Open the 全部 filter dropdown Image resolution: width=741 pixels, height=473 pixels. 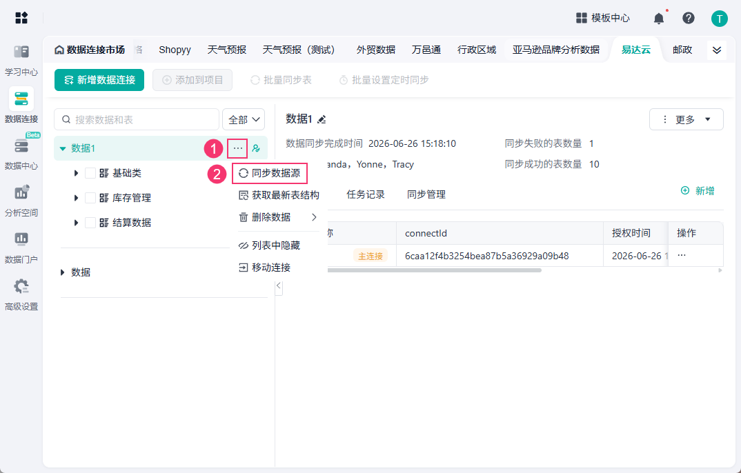pos(244,119)
